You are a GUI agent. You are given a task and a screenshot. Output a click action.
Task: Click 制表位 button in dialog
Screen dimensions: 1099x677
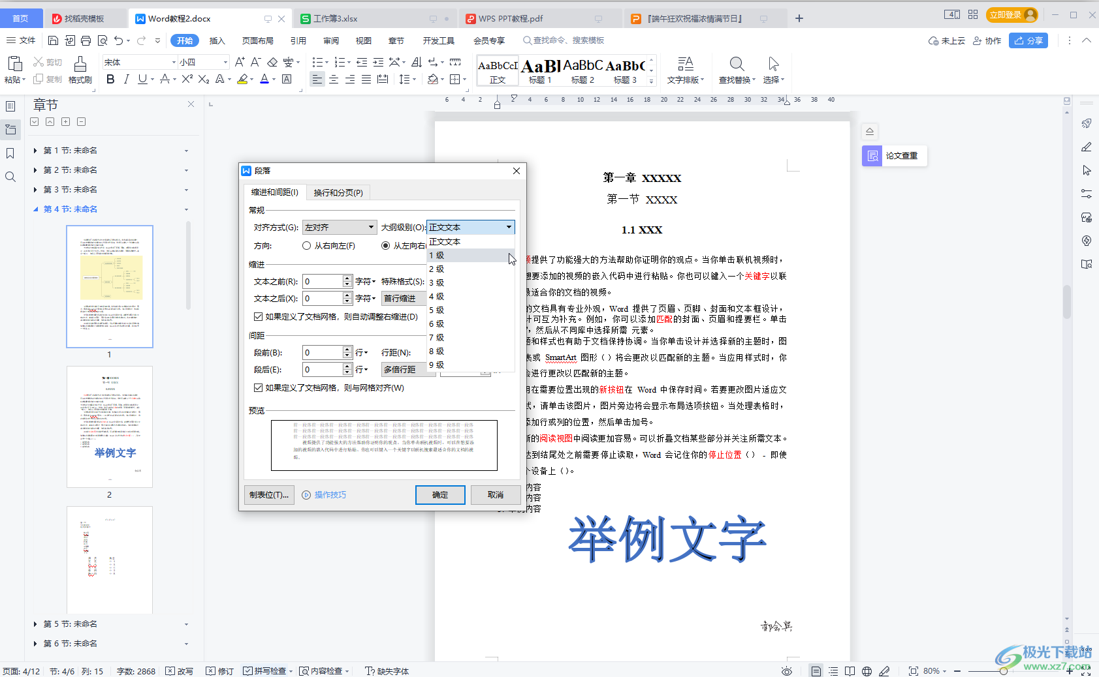(269, 495)
